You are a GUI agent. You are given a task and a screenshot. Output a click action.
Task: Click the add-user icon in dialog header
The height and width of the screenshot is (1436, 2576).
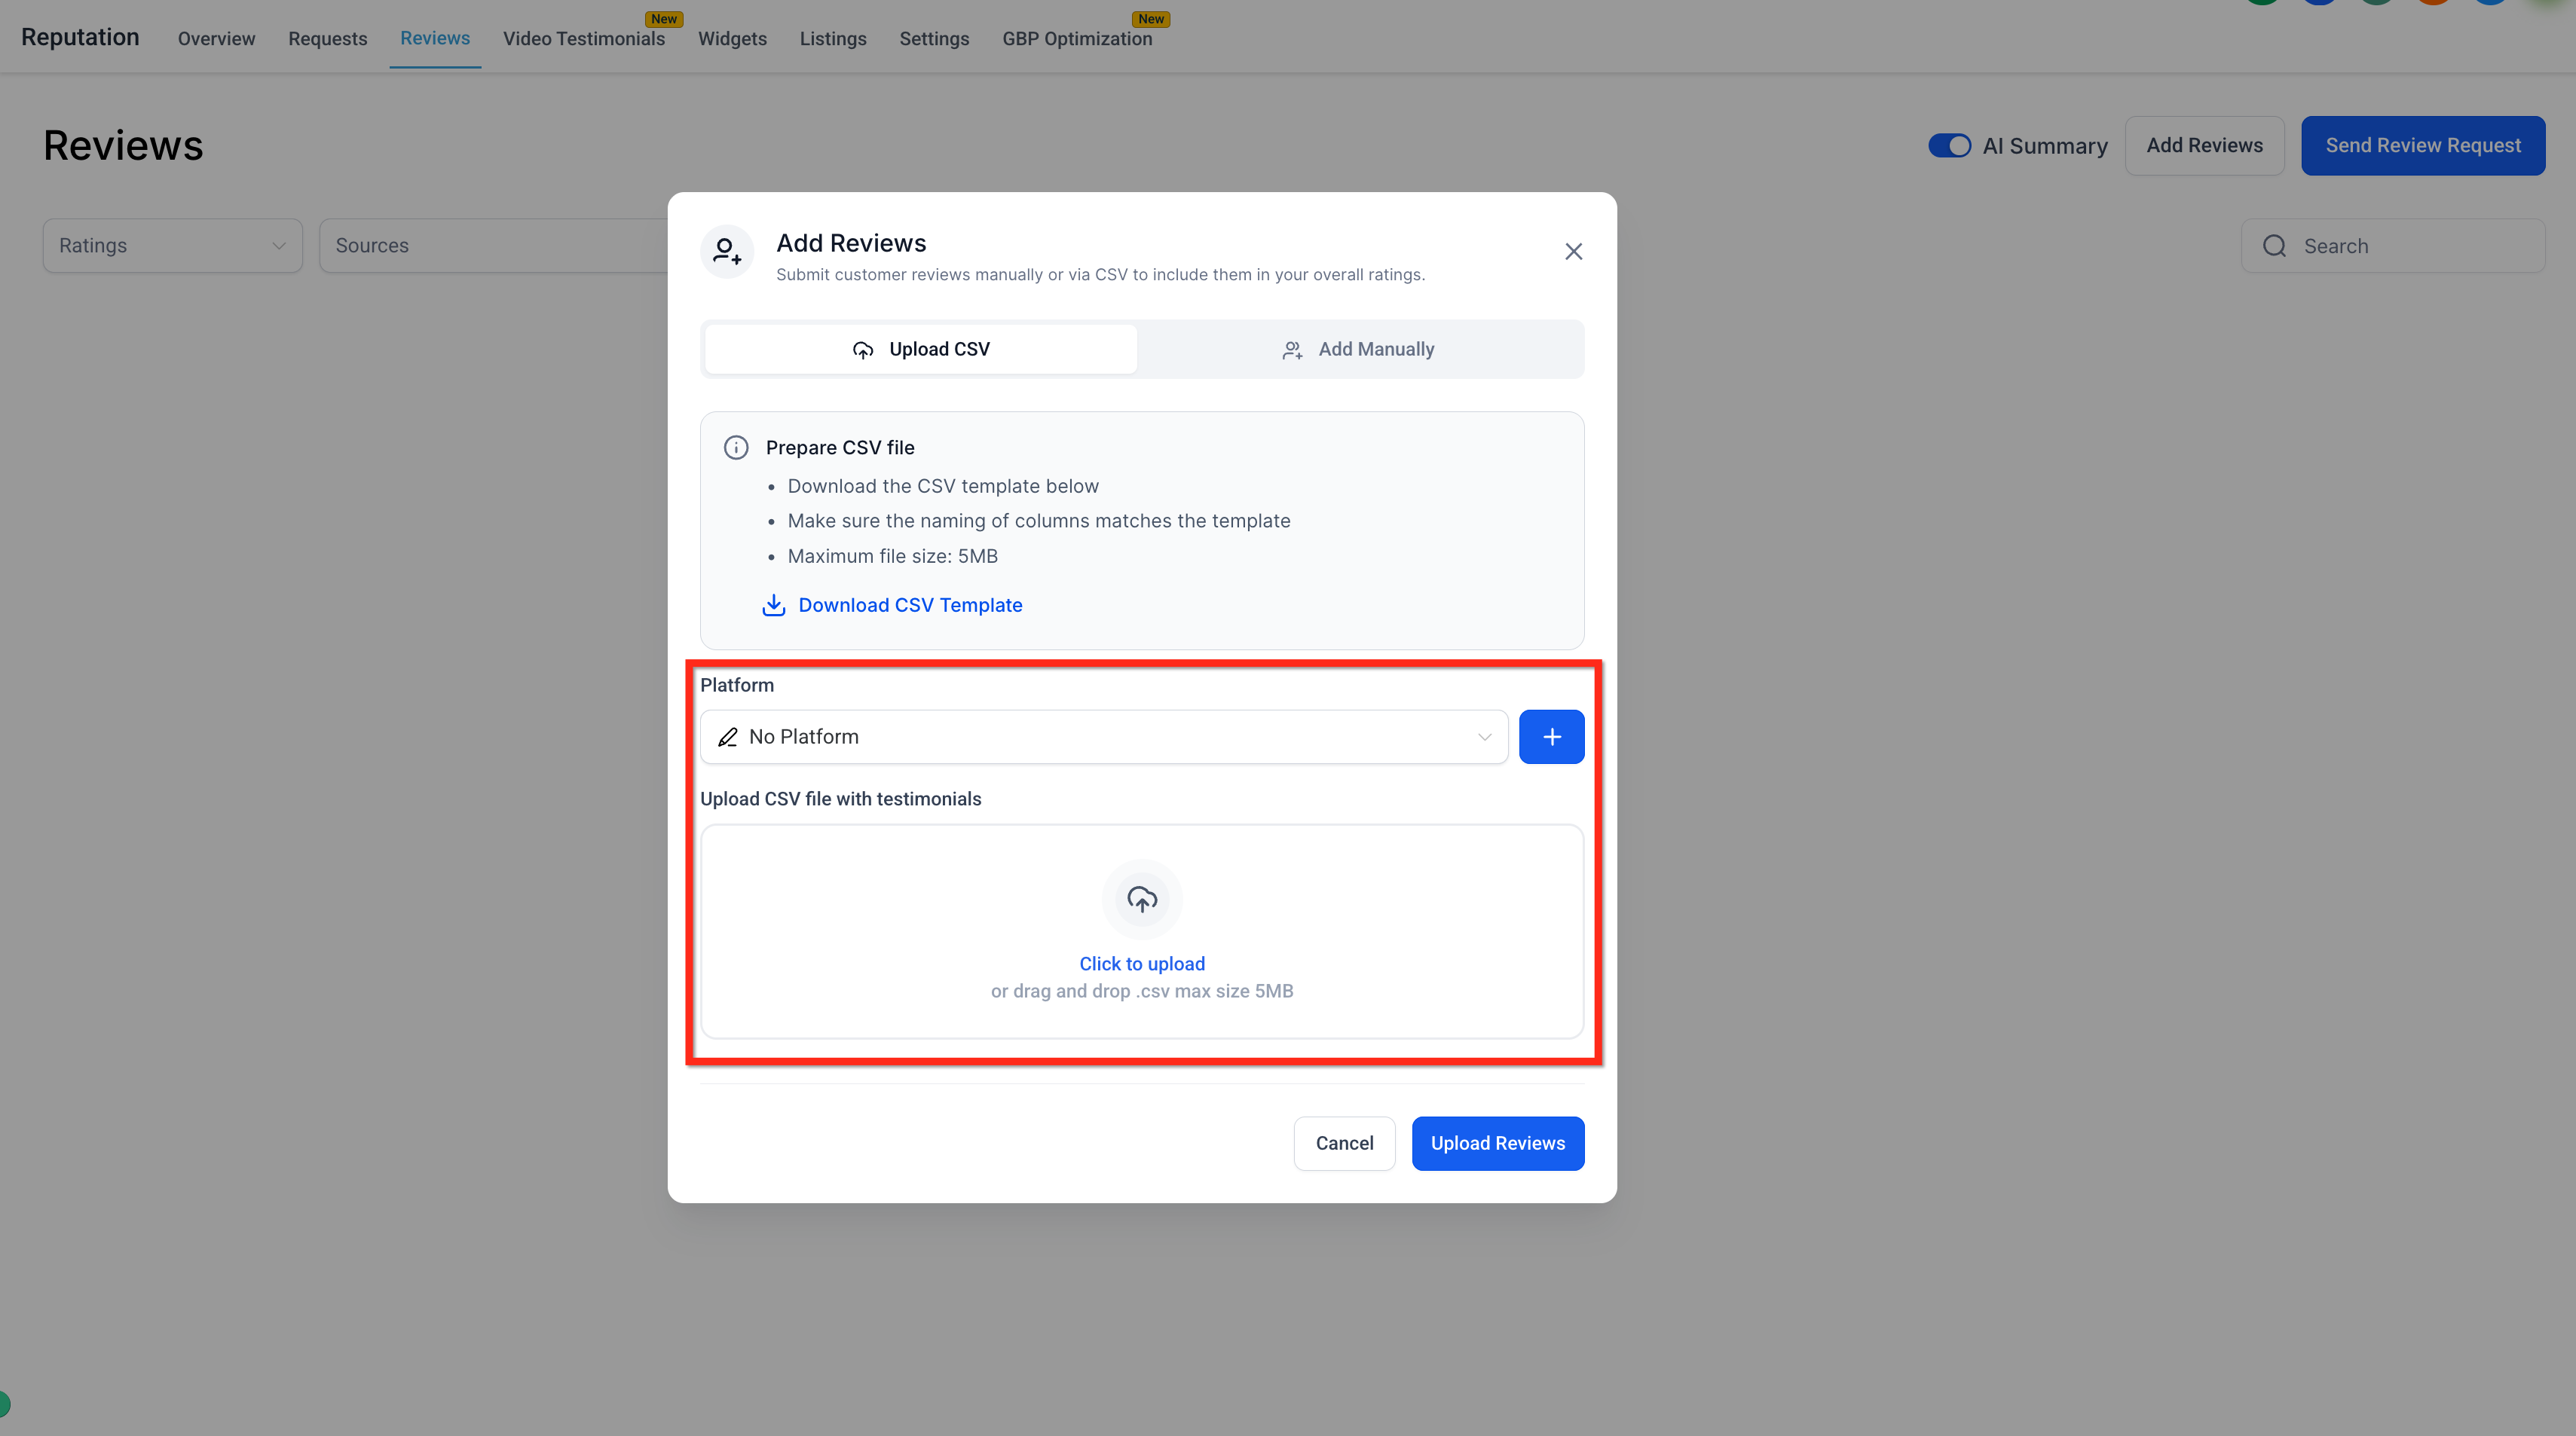(x=726, y=251)
